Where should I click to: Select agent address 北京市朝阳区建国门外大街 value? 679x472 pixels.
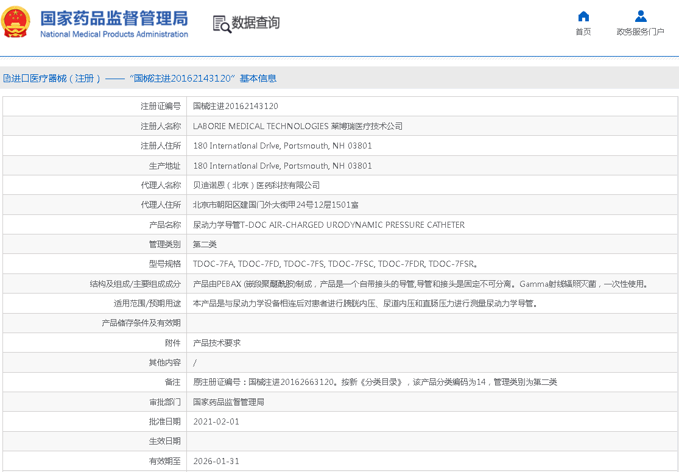(276, 205)
